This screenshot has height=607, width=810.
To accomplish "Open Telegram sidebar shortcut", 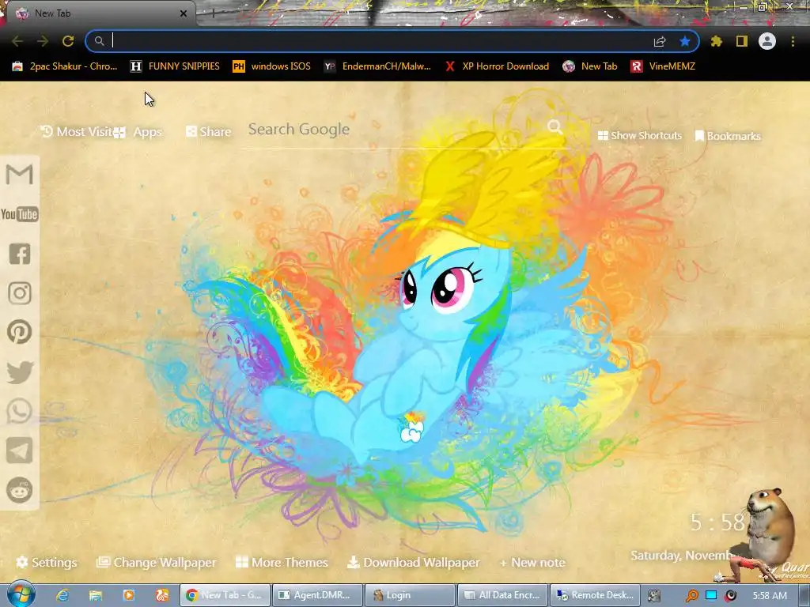I will click(20, 451).
